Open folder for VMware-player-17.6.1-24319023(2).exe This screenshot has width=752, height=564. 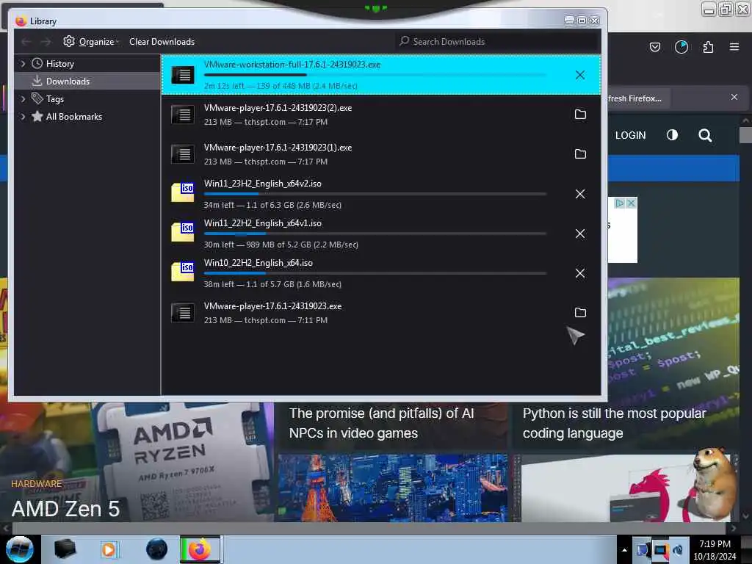[580, 114]
